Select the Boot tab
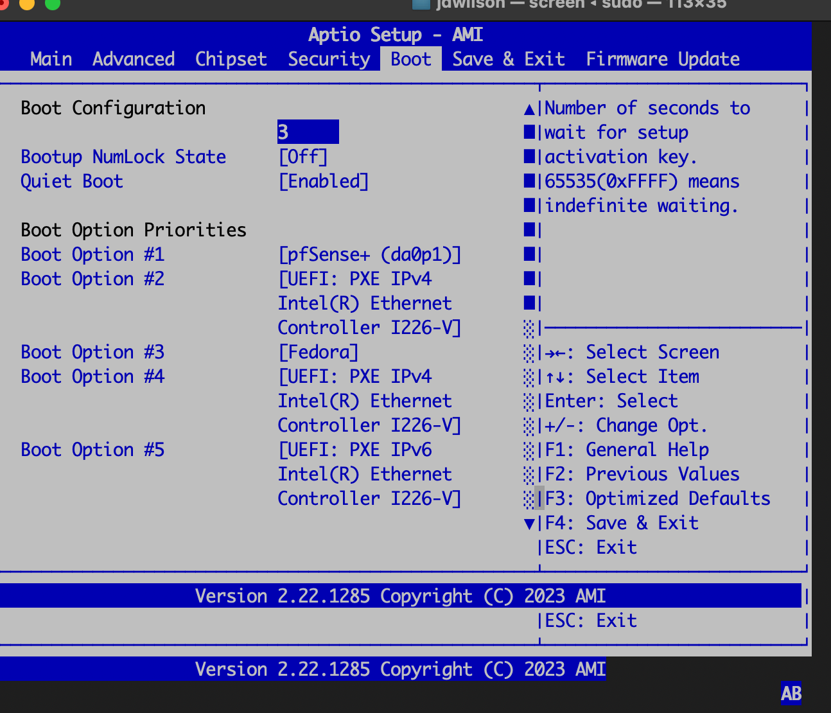831x713 pixels. (x=411, y=59)
